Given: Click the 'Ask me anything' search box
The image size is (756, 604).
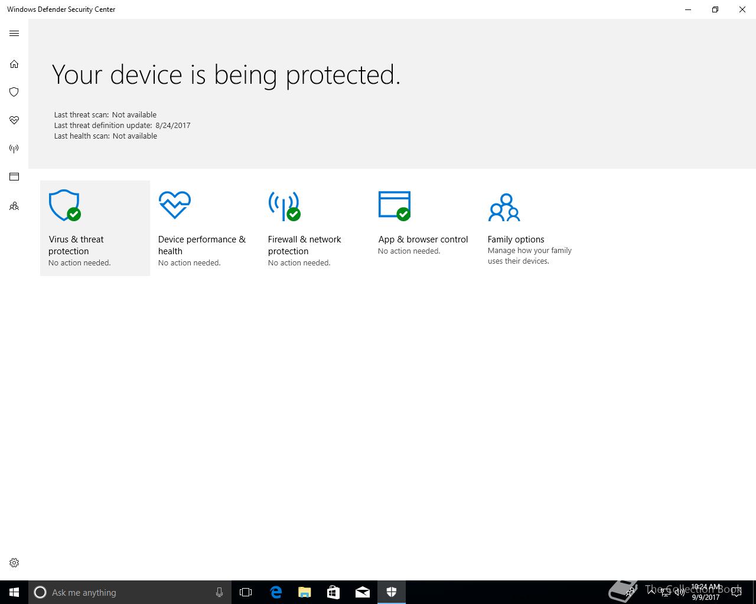Looking at the screenshot, I should (x=129, y=592).
